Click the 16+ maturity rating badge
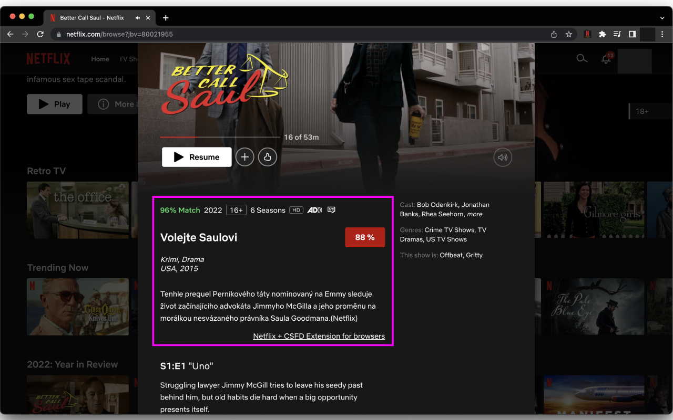Screen dimensions: 673x420 [236, 210]
